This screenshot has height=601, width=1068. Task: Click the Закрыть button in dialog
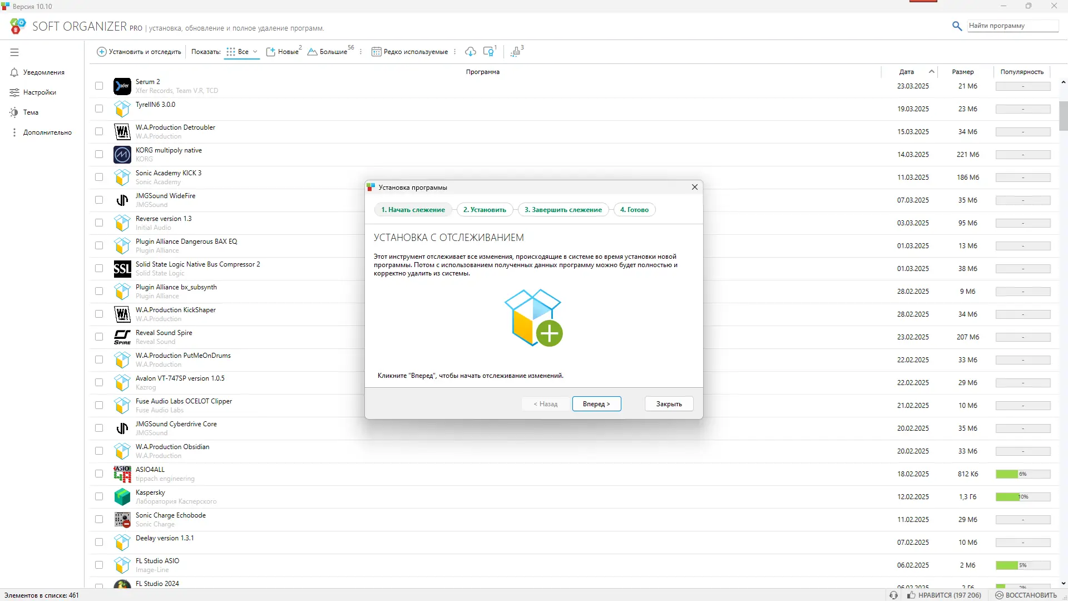tap(669, 404)
